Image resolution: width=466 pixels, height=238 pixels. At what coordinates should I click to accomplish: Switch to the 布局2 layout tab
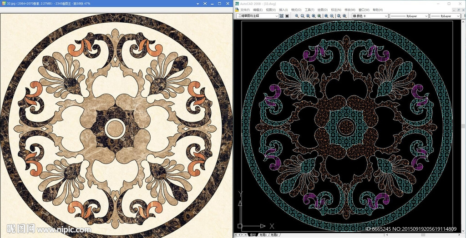tap(274, 235)
